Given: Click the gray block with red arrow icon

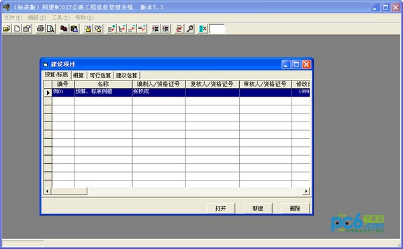Looking at the screenshot, I should 111,28.
